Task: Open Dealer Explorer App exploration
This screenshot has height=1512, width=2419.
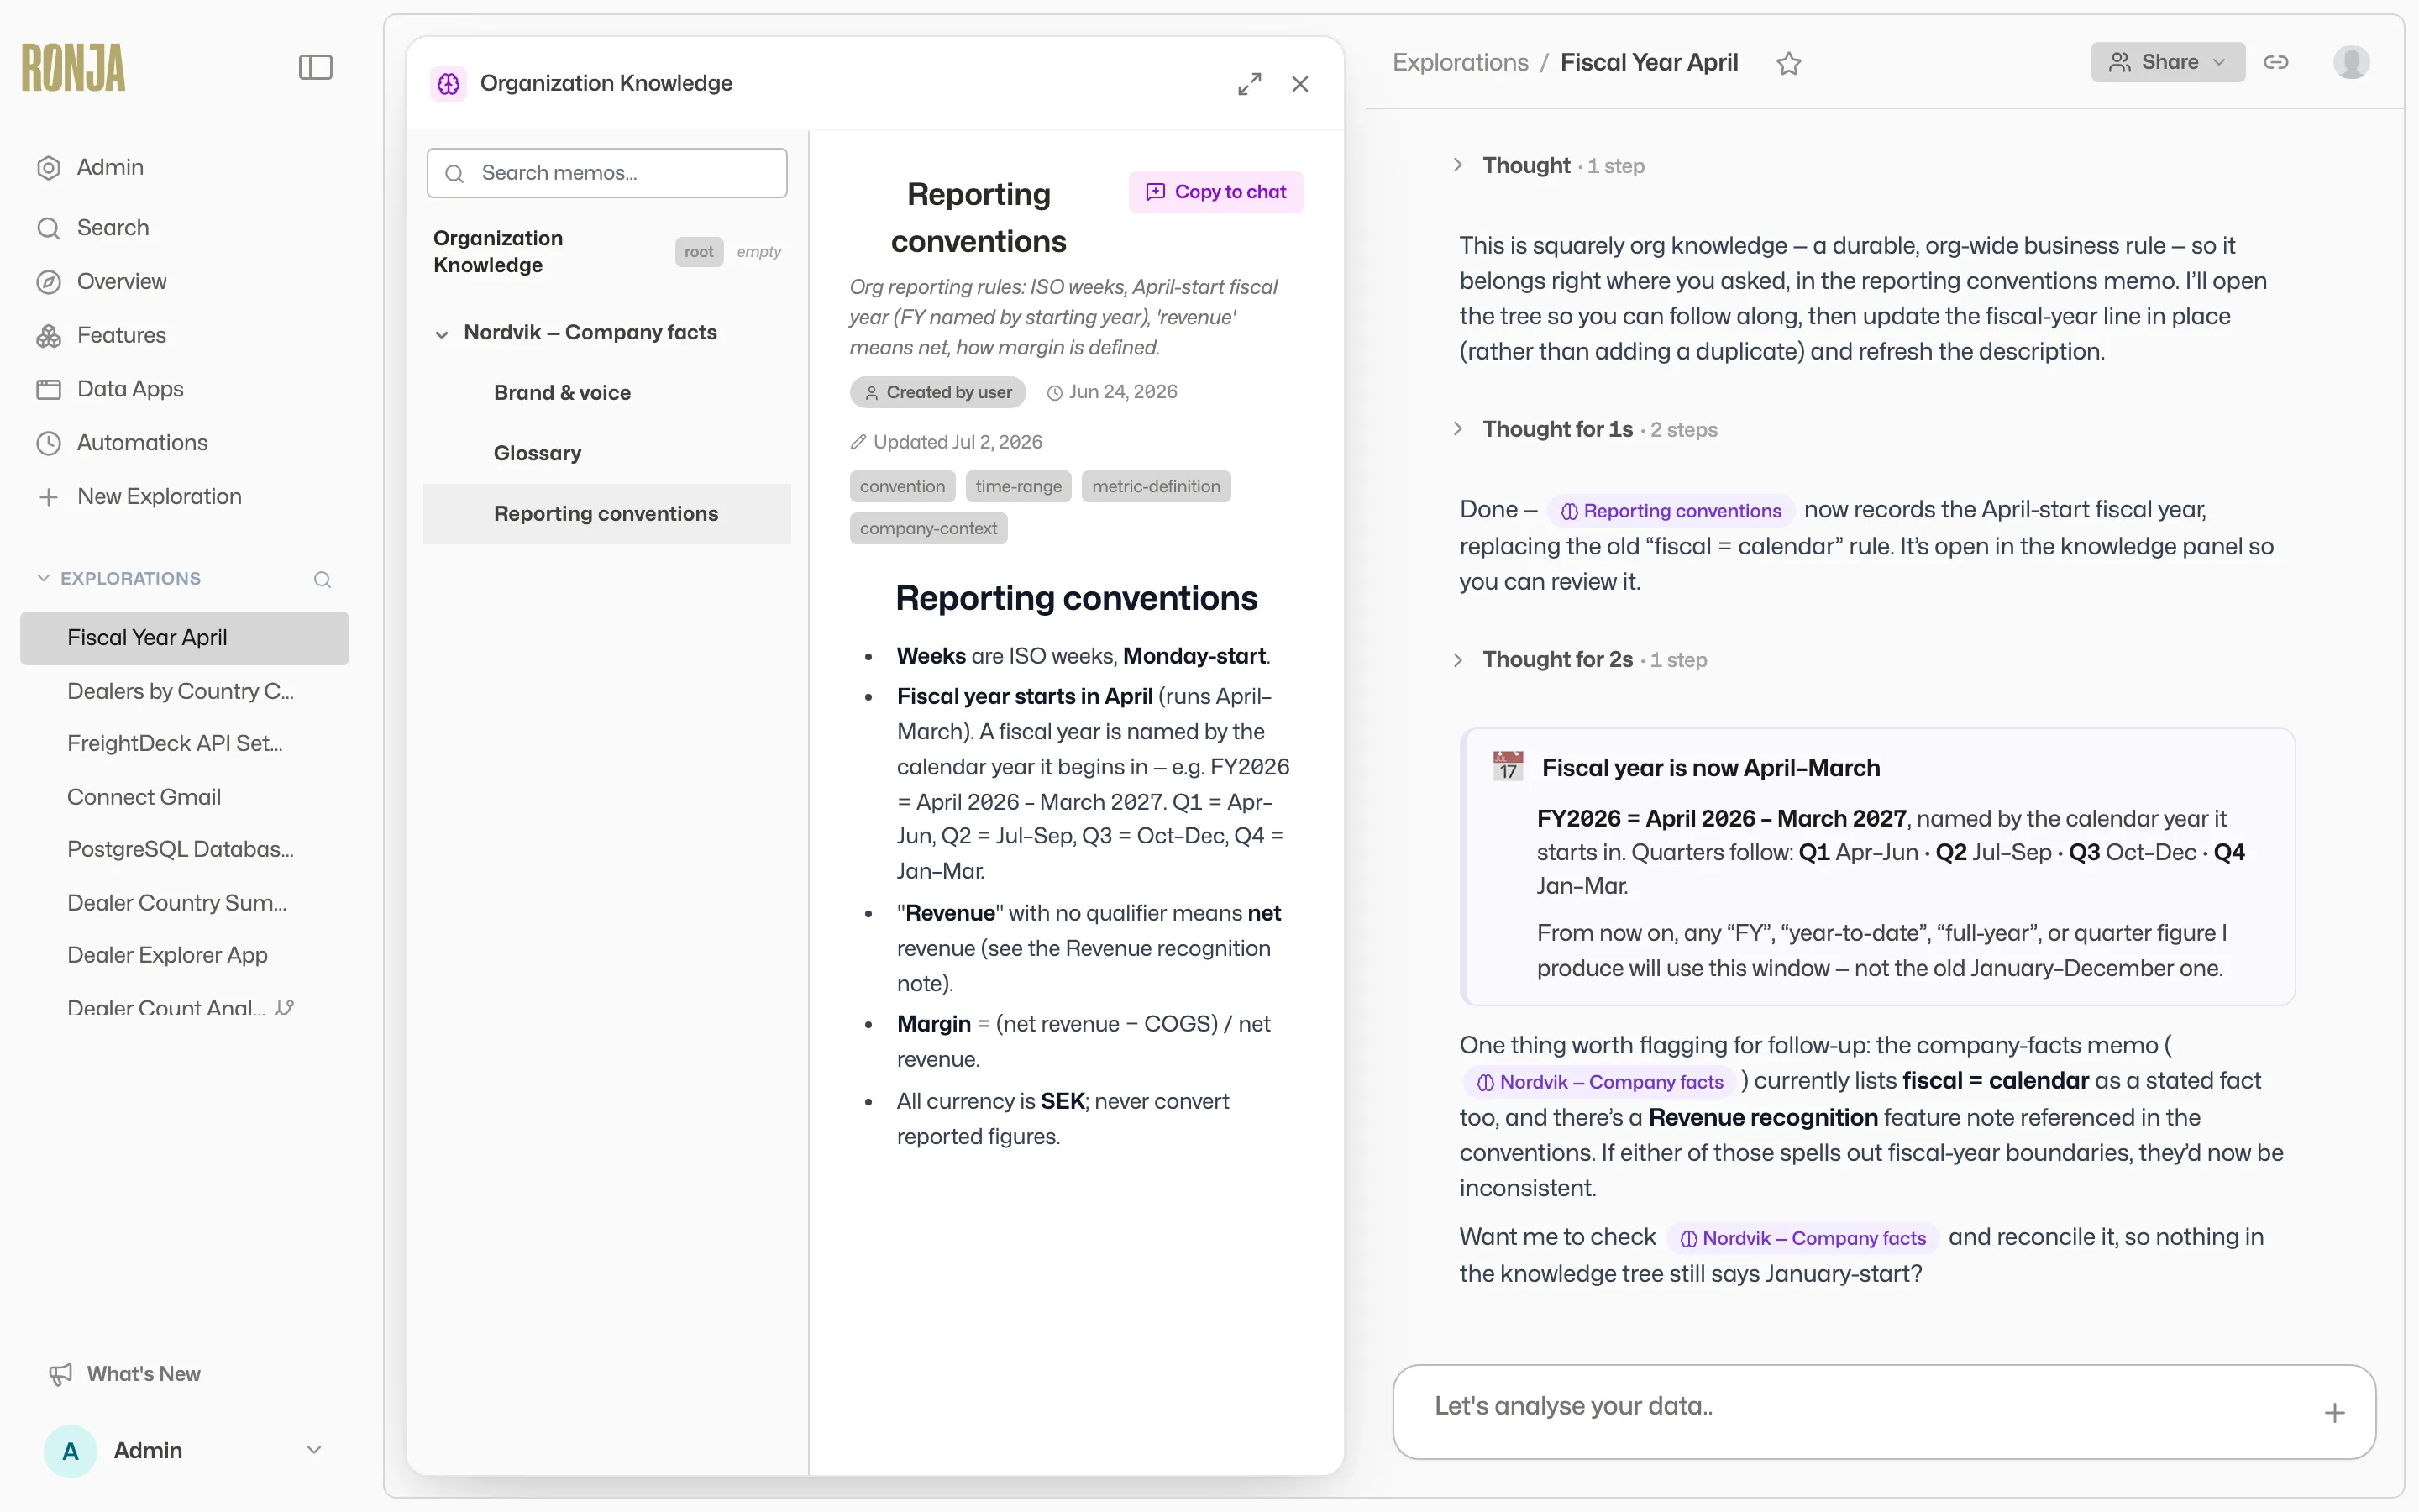Action: [167, 955]
